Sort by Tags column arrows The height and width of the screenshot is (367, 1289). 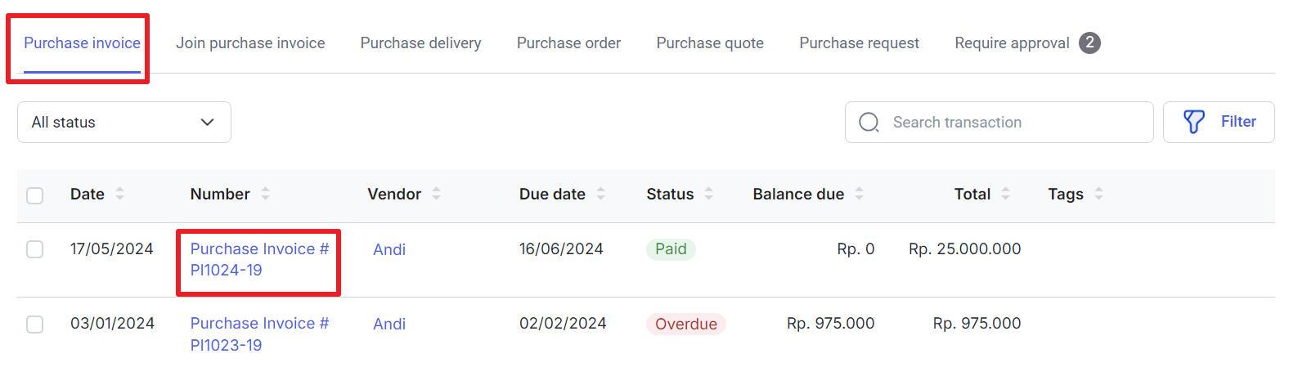(1099, 194)
